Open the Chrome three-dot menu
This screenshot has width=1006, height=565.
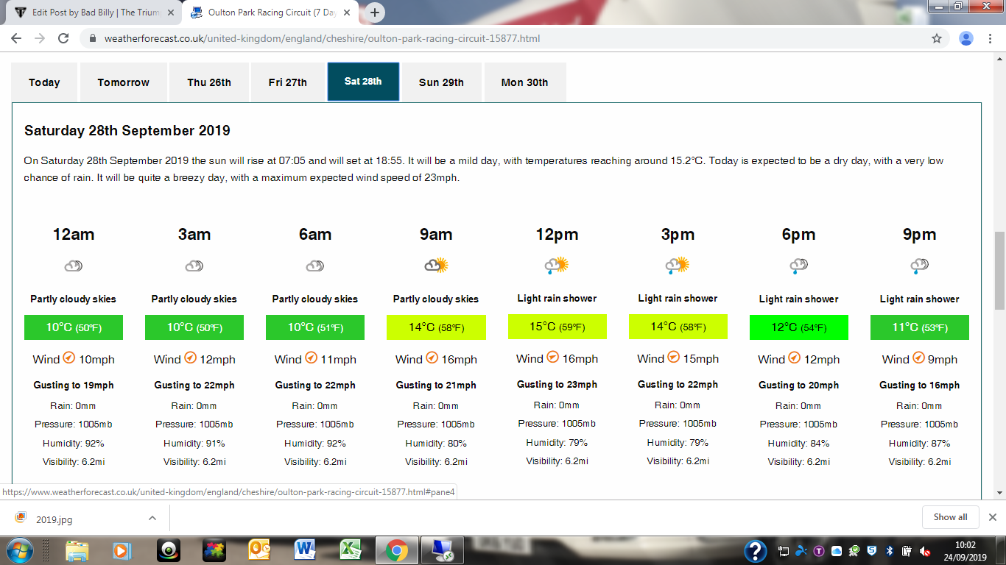(991, 38)
